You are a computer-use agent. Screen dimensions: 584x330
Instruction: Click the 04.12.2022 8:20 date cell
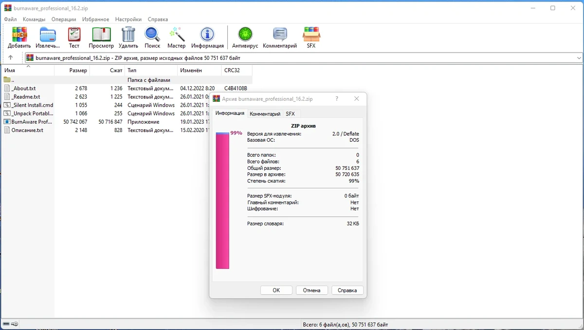[197, 89]
